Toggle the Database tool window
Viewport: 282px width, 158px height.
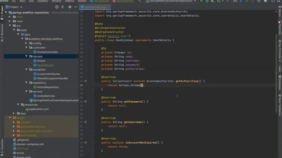pyautogui.click(x=280, y=83)
